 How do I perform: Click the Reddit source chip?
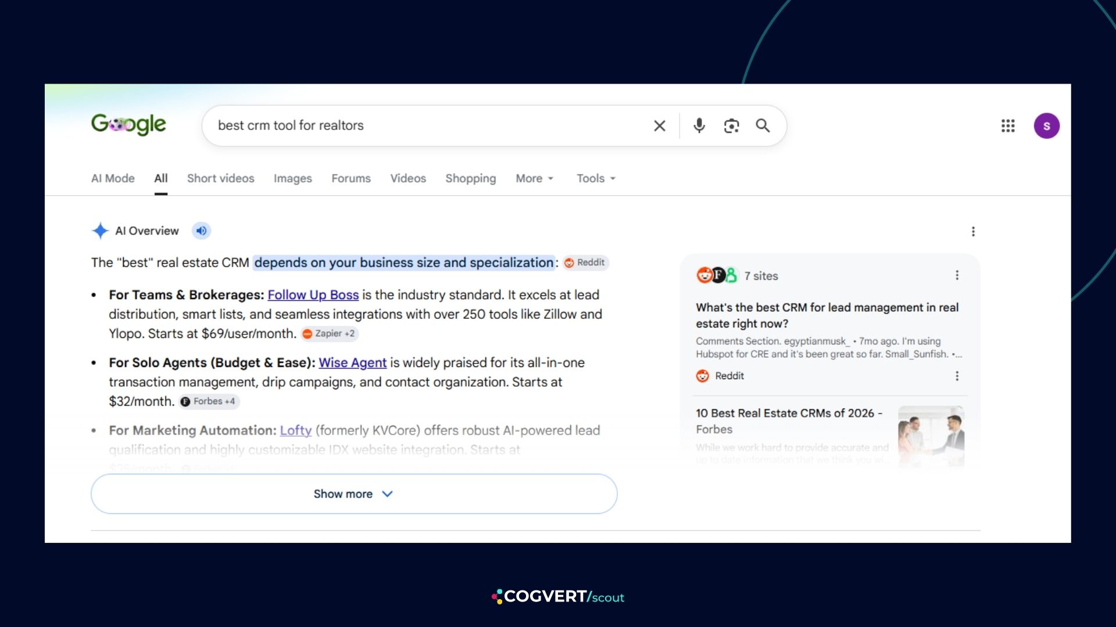click(x=585, y=262)
